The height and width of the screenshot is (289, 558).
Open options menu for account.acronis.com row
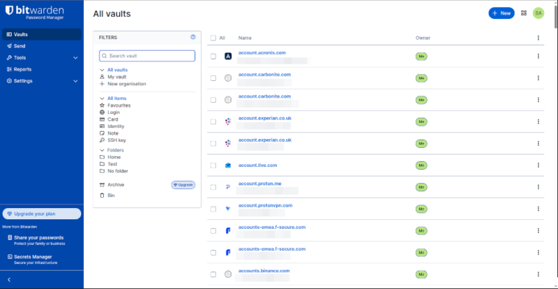pos(538,57)
